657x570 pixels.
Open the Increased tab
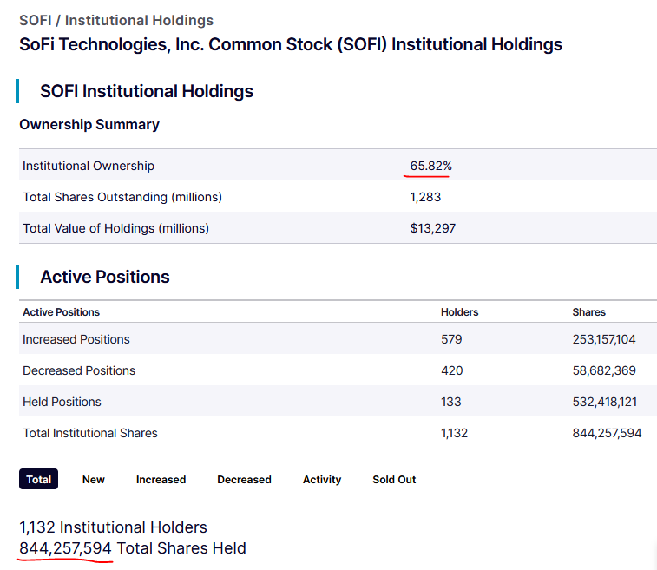pyautogui.click(x=161, y=480)
